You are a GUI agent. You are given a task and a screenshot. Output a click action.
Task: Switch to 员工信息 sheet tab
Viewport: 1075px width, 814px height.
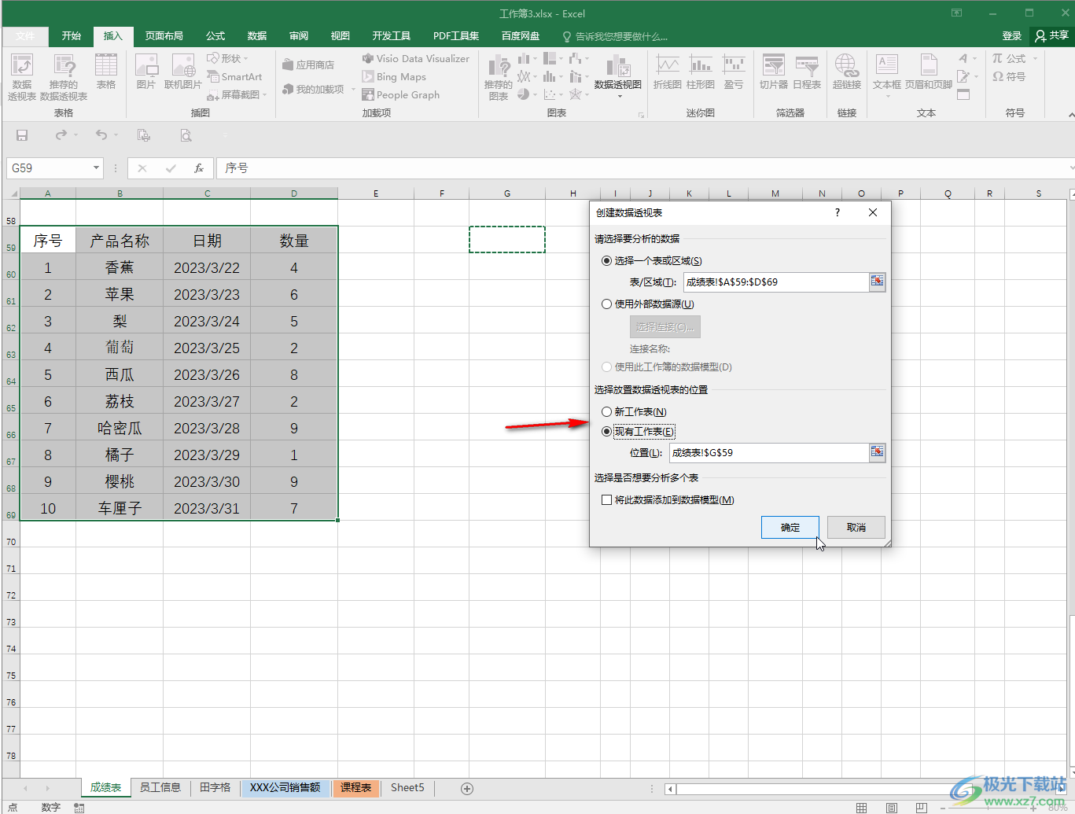(160, 787)
